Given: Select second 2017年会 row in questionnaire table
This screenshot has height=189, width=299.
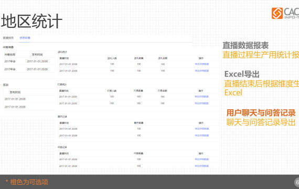Looking at the screenshot, I should tap(28, 69).
